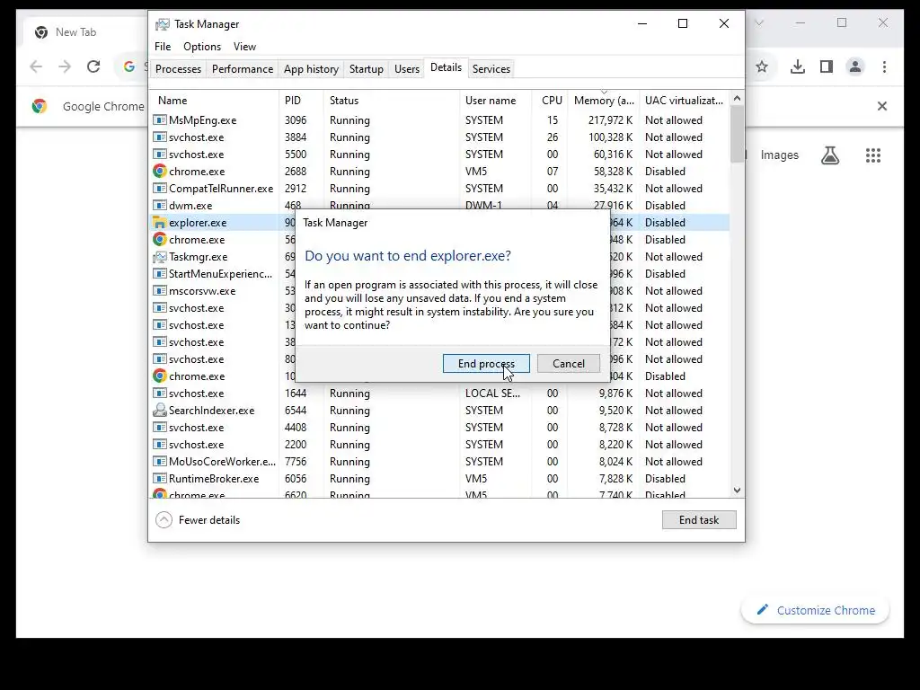920x690 pixels.
Task: Click the MsMpEng.exe process icon
Action: tap(160, 119)
